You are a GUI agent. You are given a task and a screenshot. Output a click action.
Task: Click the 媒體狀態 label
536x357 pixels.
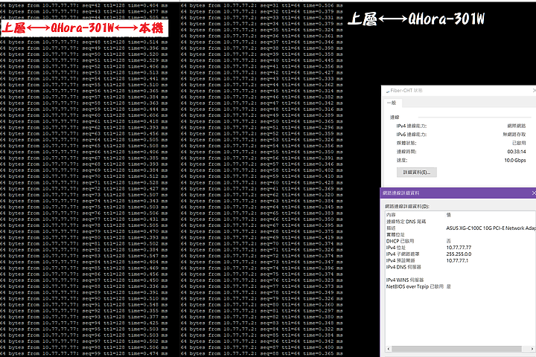click(x=406, y=143)
